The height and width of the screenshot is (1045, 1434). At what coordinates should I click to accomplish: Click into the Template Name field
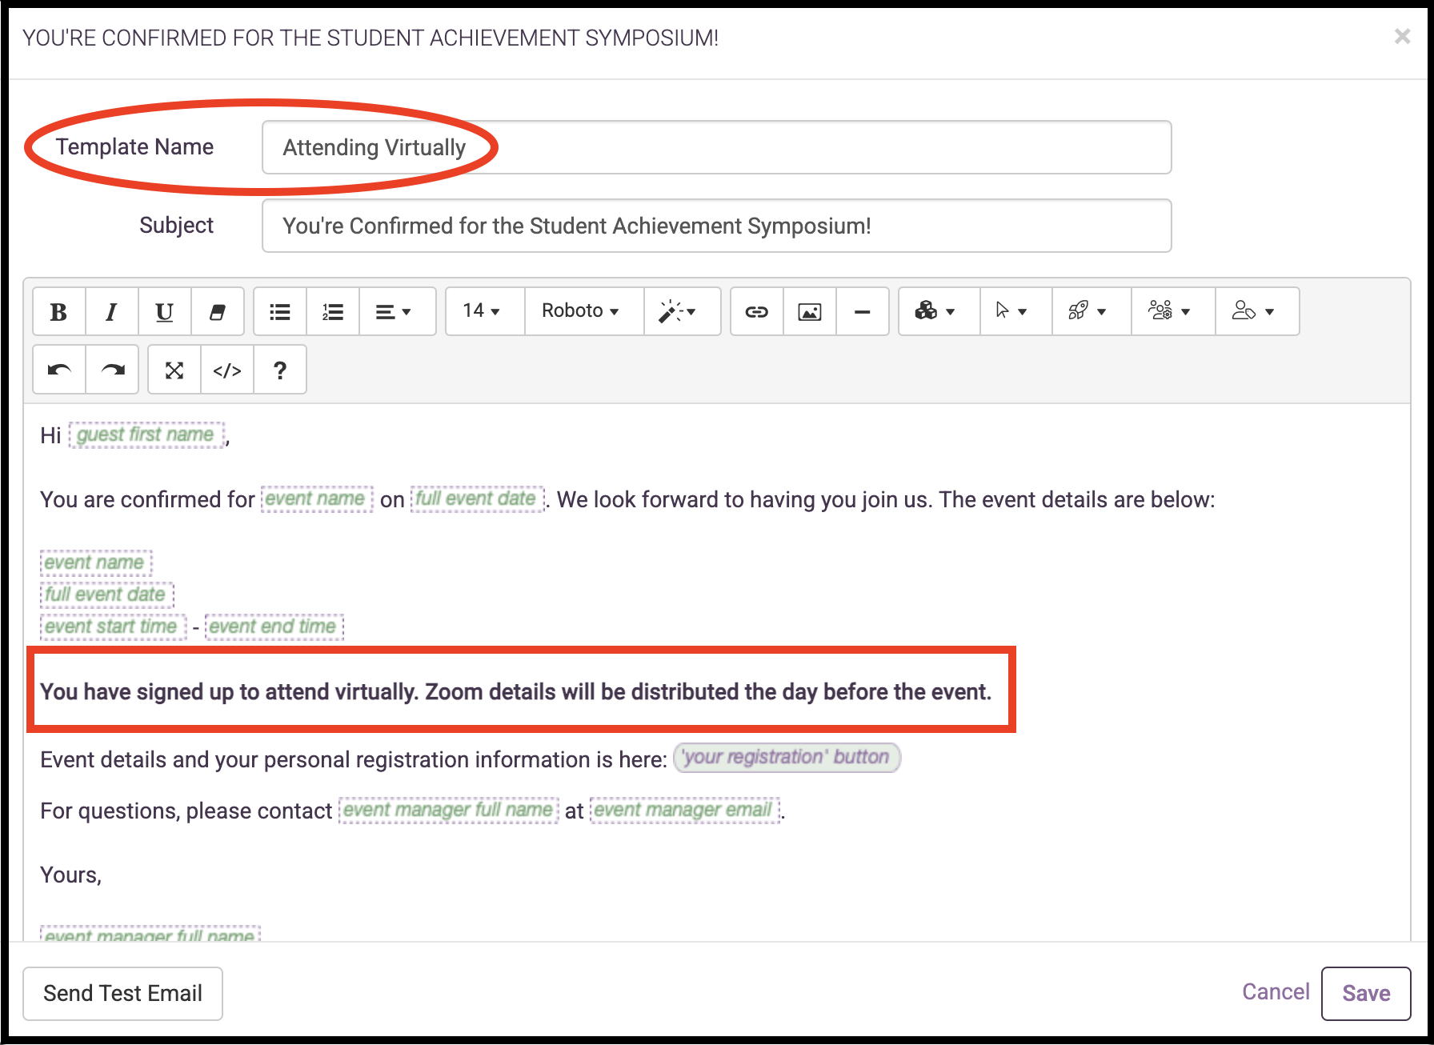pyautogui.click(x=715, y=147)
